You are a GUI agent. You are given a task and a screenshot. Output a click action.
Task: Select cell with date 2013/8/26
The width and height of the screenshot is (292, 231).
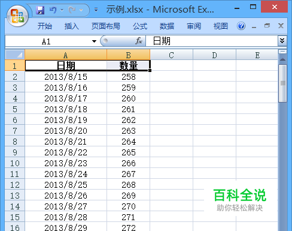click(x=66, y=196)
